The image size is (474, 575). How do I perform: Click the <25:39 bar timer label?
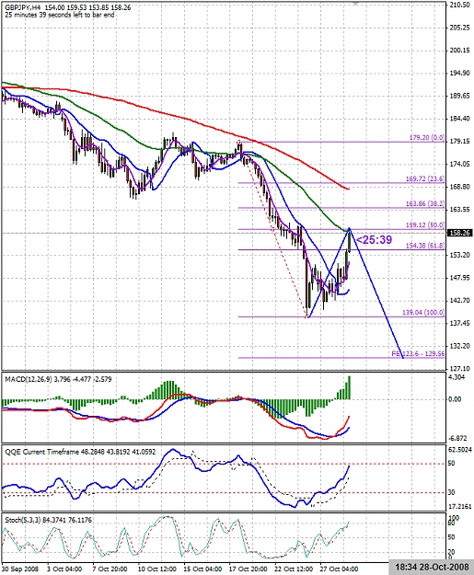pos(374,240)
